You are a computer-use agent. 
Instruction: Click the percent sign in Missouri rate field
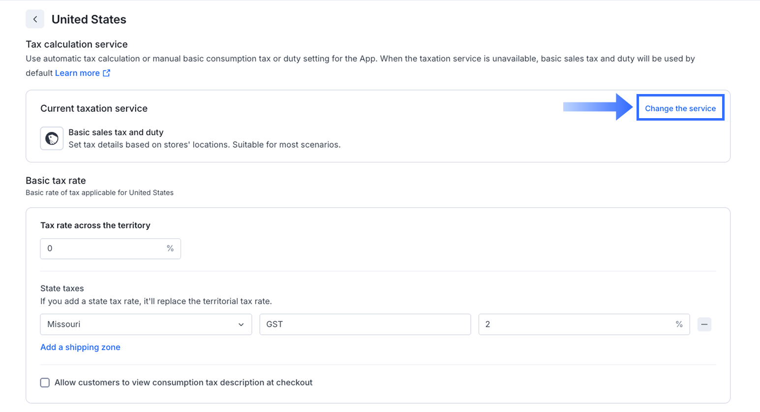pos(679,324)
